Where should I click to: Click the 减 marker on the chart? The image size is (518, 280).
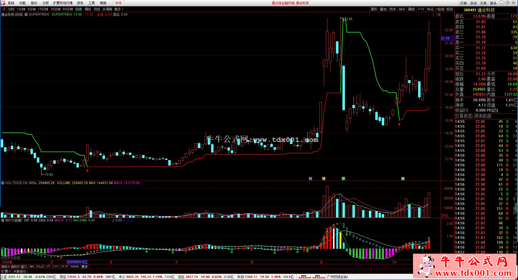click(x=403, y=178)
